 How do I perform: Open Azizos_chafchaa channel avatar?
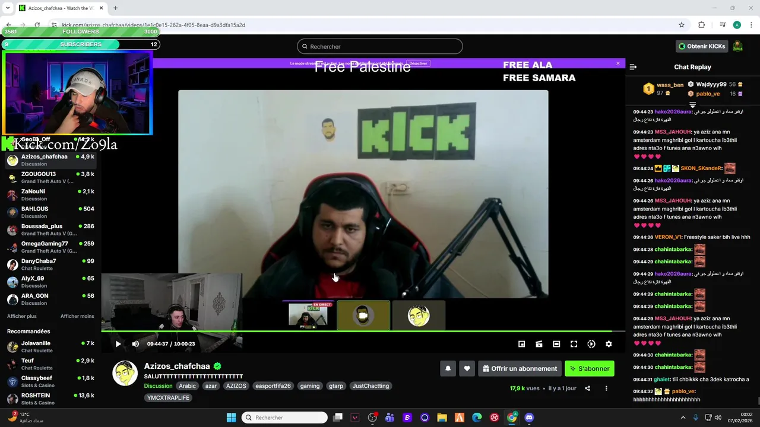125,374
